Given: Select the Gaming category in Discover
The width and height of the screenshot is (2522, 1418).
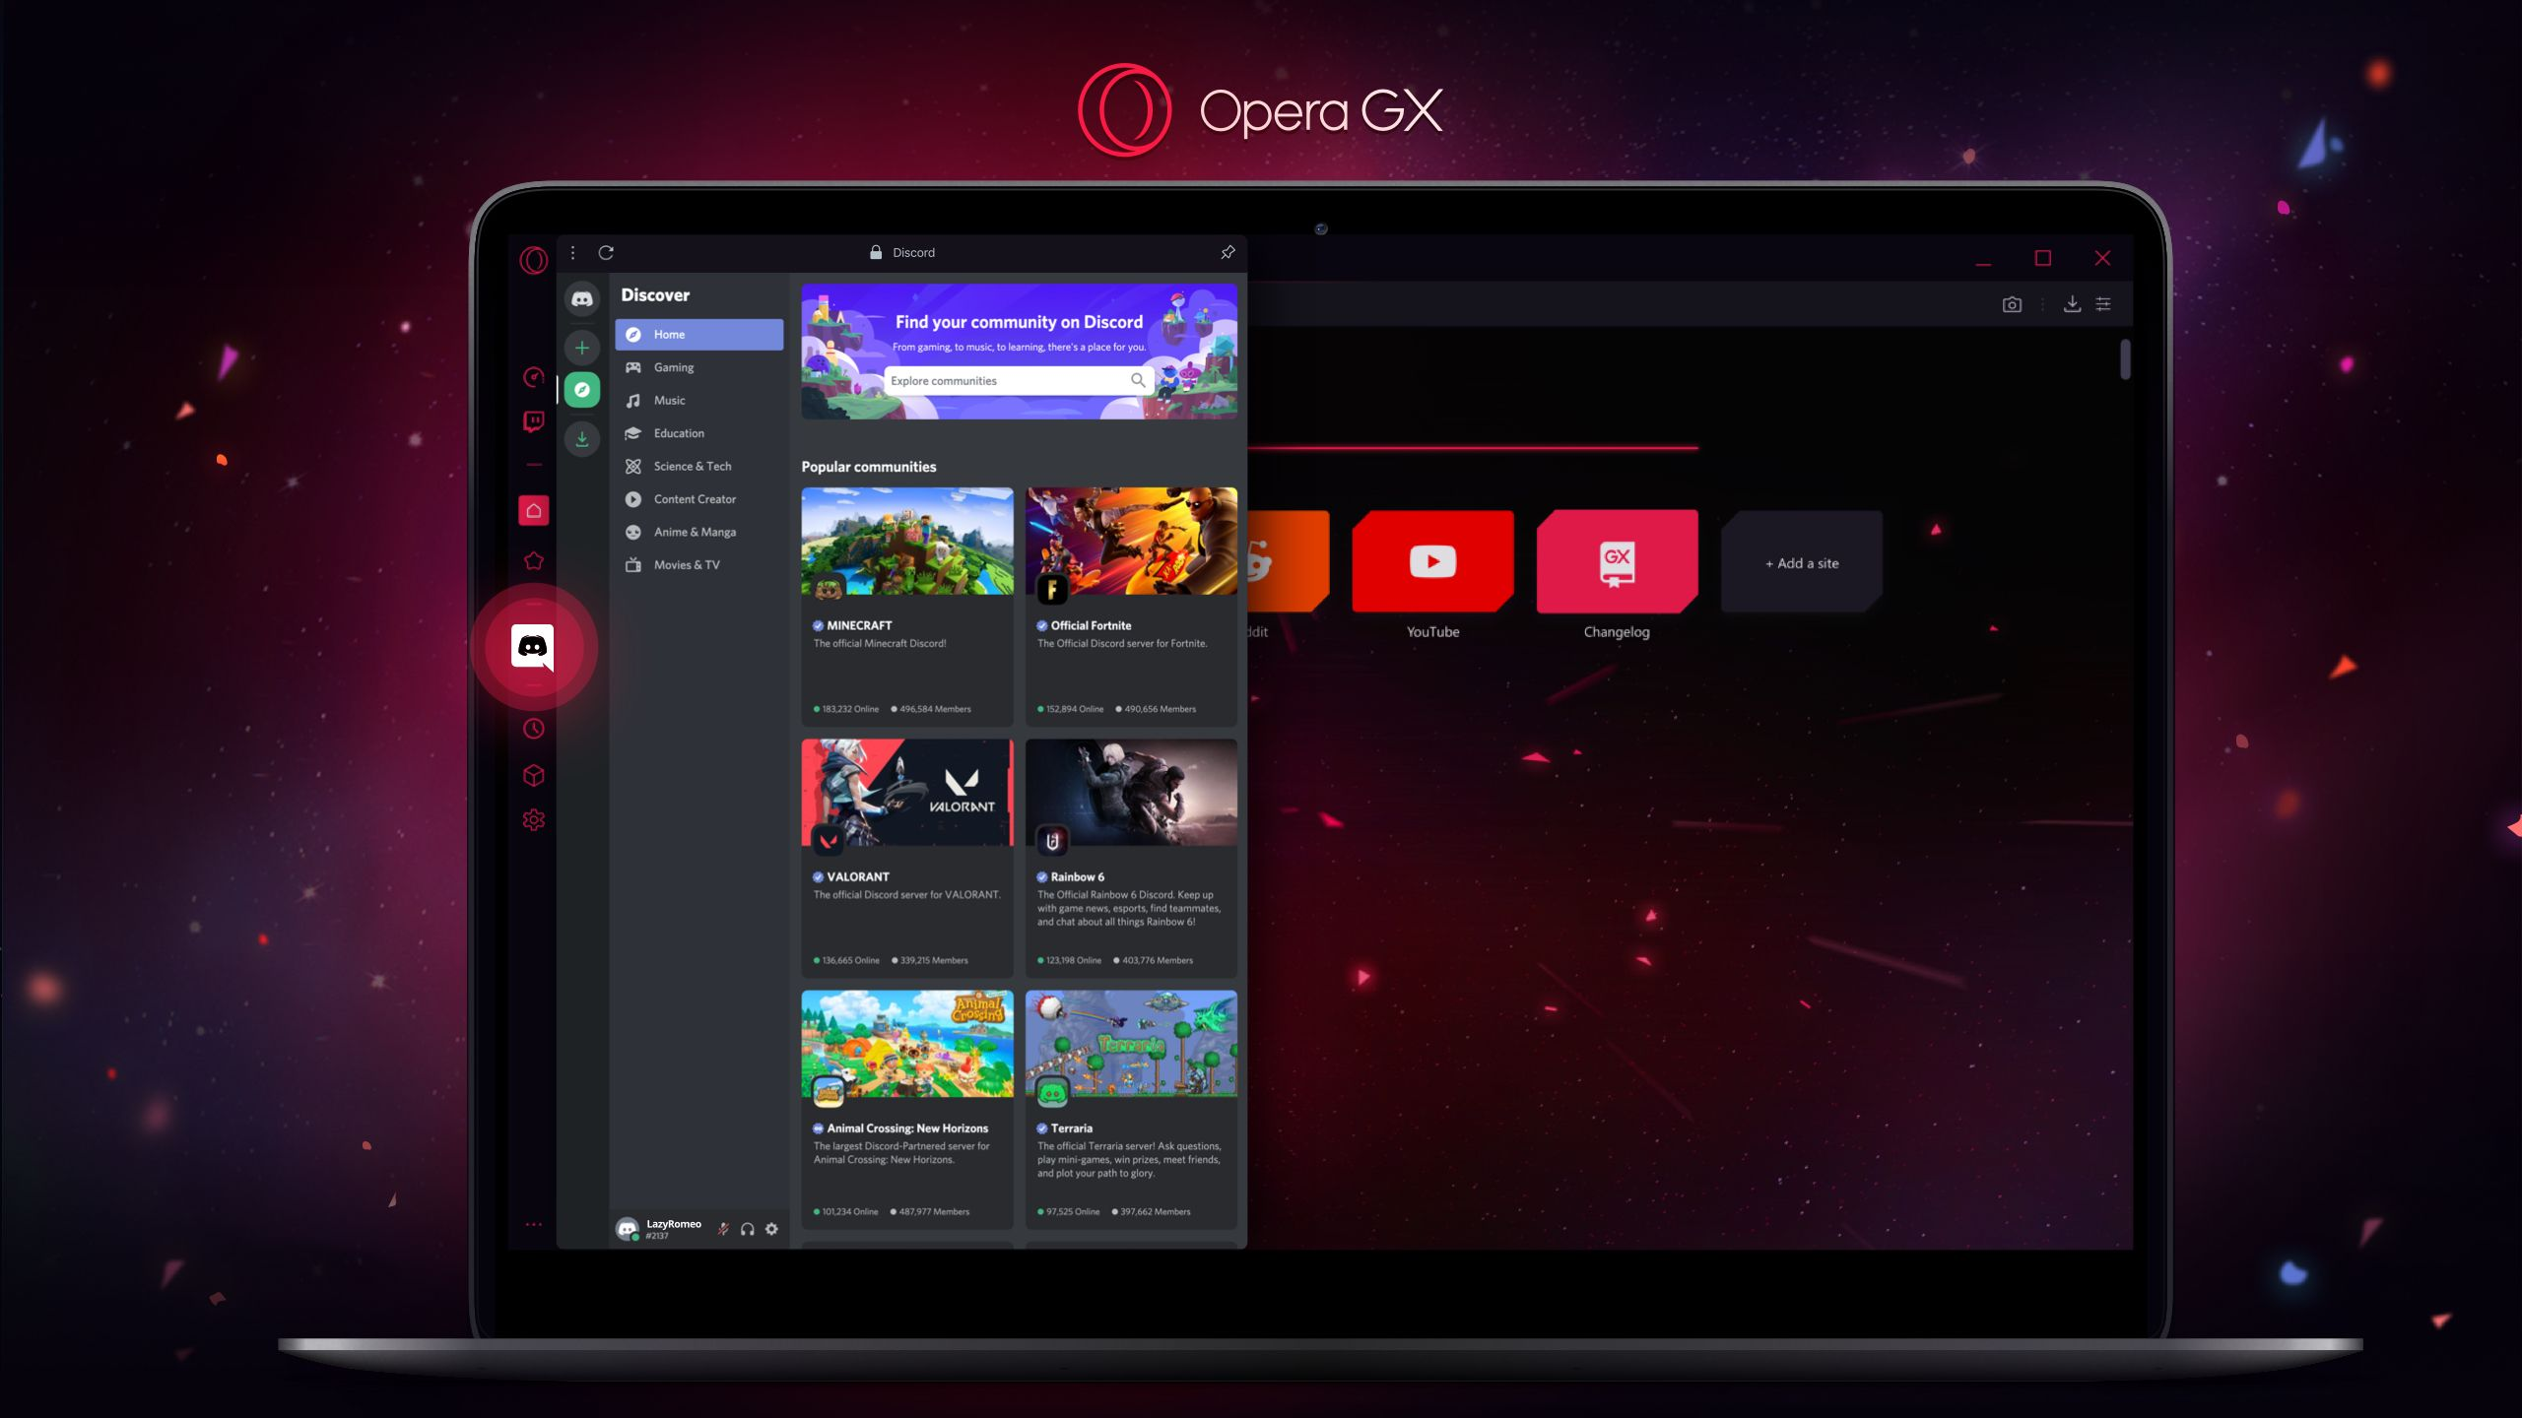Looking at the screenshot, I should tap(674, 367).
